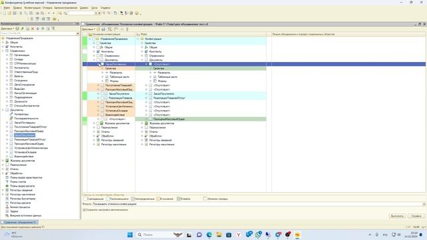Open the Отладка menu
Viewport: 427px width, 240px height.
(47, 8)
